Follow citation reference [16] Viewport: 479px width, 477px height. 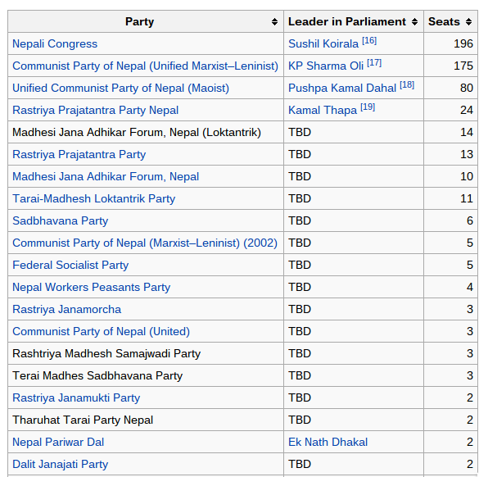369,41
